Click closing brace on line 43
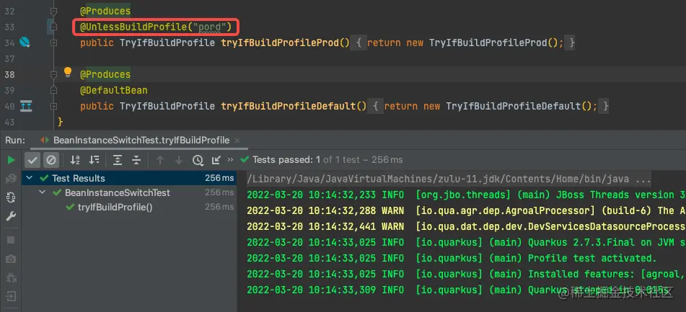This screenshot has width=686, height=312. (x=61, y=121)
